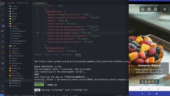Open the Run and Debug view
The height and width of the screenshot is (96, 170).
point(3,20)
